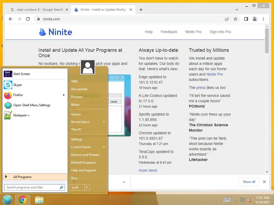Toggle the browser side panel icon

coord(246,19)
